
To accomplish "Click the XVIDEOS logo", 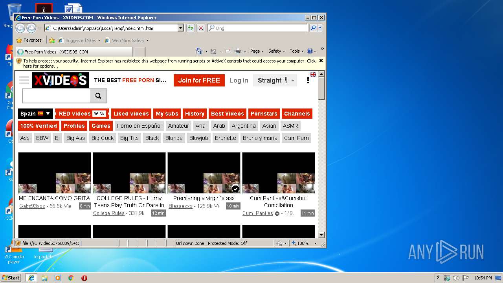I will (x=61, y=80).
